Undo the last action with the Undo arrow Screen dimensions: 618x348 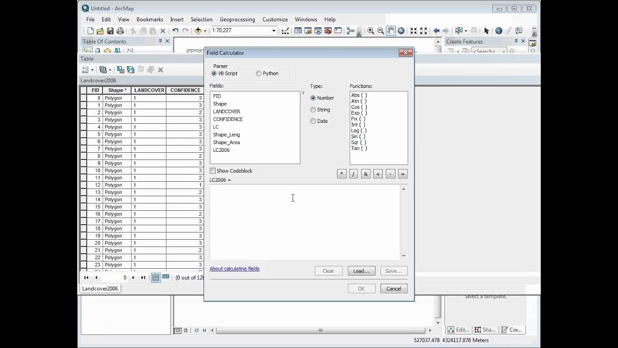(175, 31)
